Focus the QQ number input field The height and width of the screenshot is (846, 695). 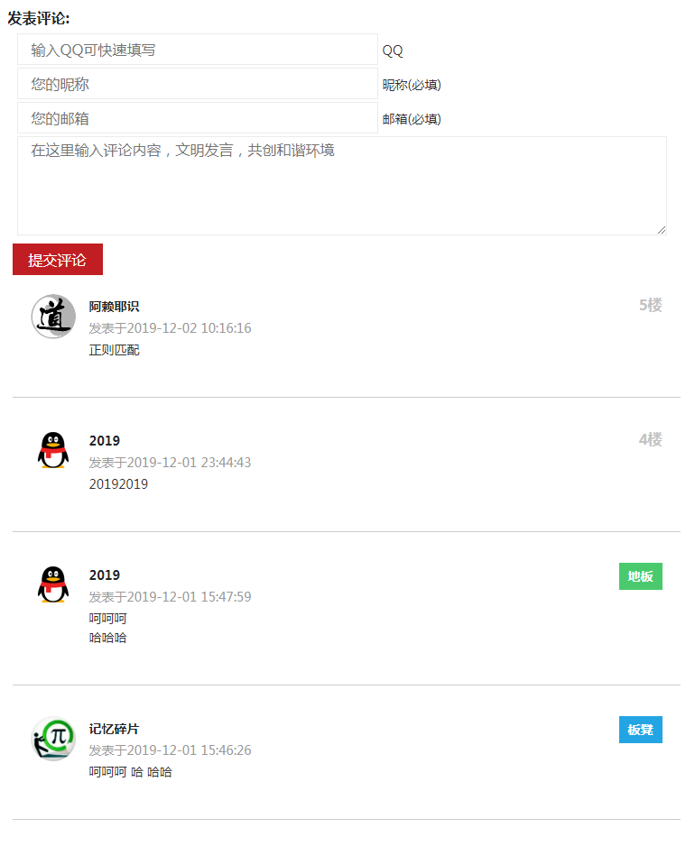click(198, 50)
